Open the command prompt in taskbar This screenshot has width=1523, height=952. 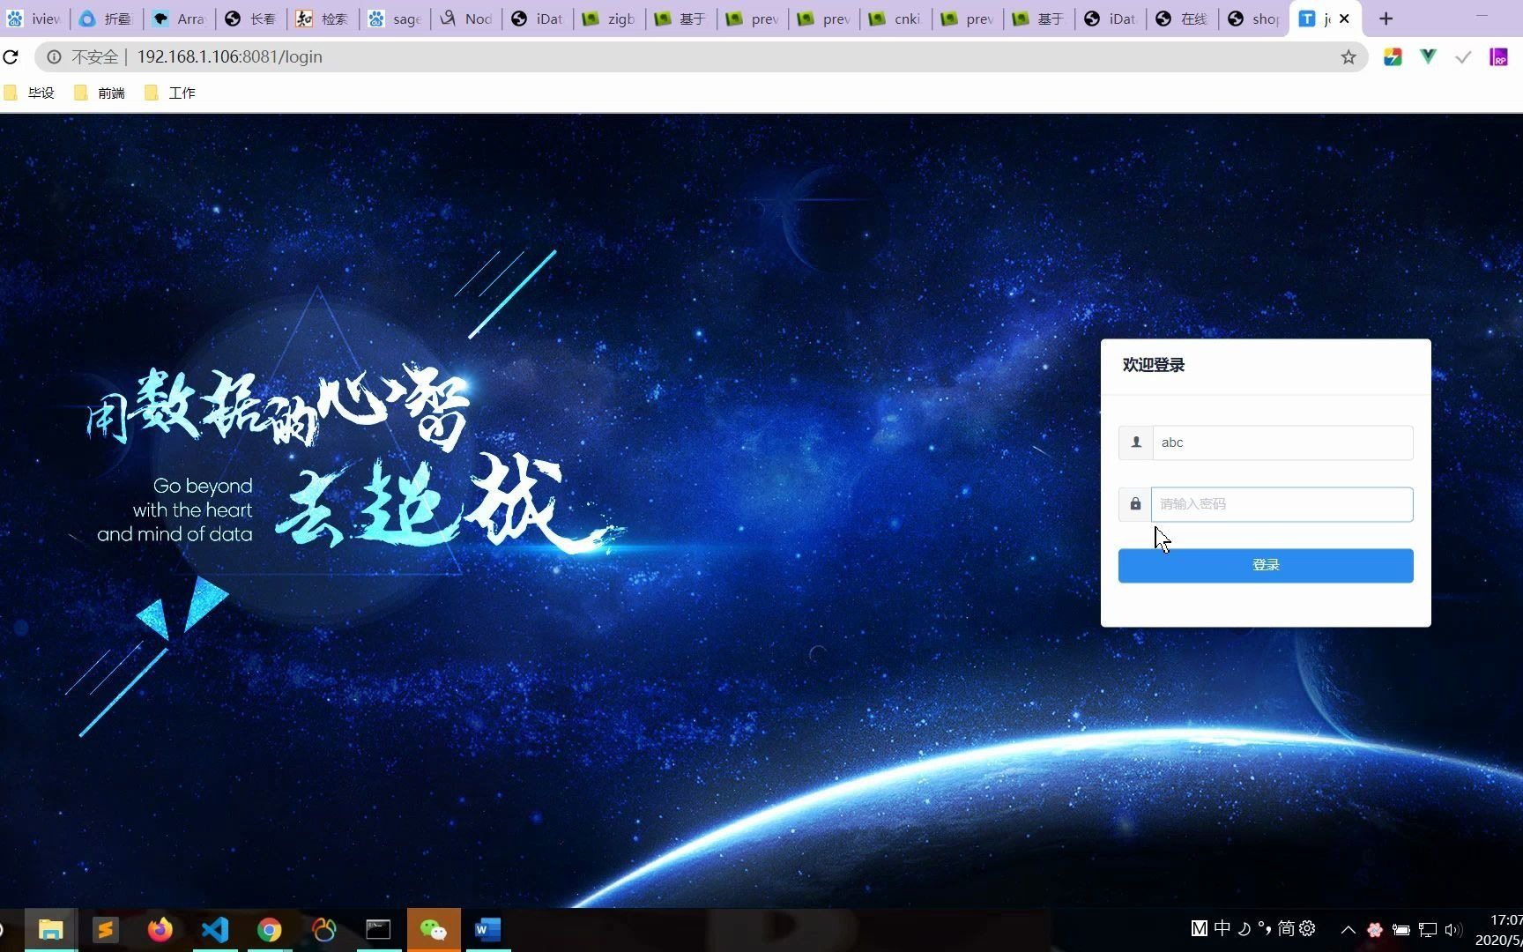[x=378, y=929]
